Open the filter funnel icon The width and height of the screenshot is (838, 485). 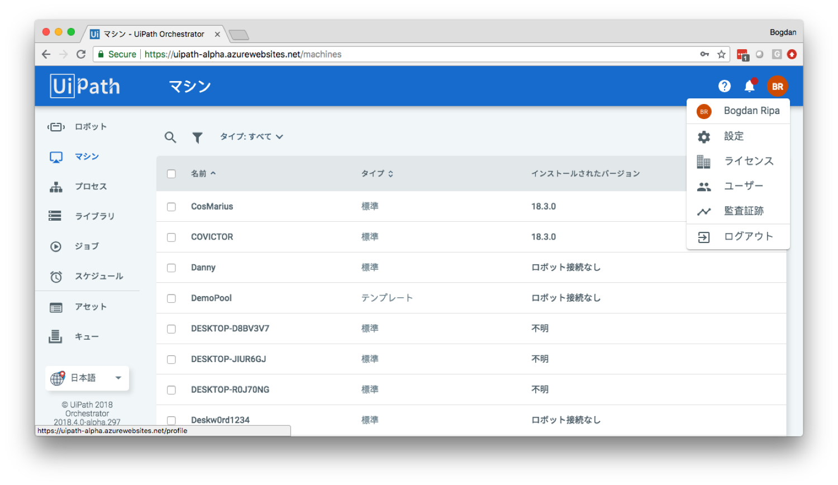[197, 137]
